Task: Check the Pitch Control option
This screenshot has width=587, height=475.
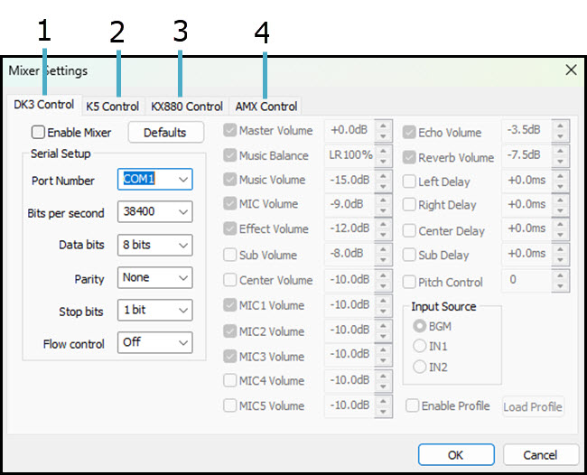Action: 410,282
